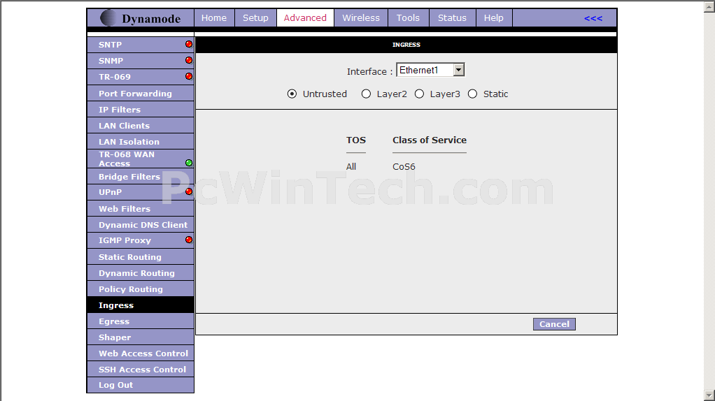Open SNMP settings in sidebar
This screenshot has width=715, height=401.
tap(140, 61)
